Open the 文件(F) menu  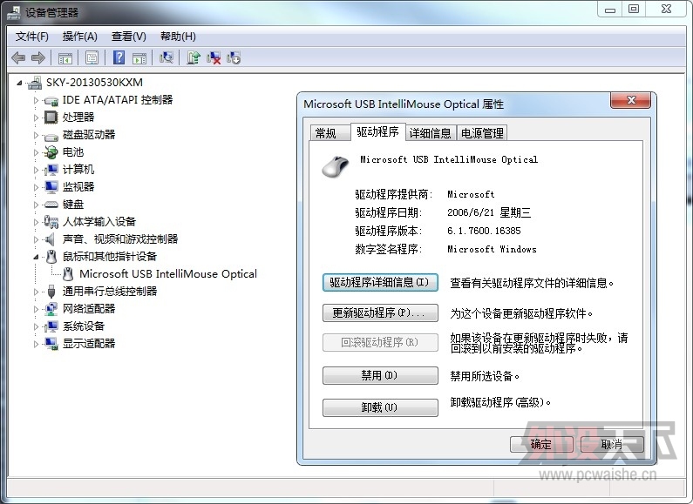pos(32,37)
